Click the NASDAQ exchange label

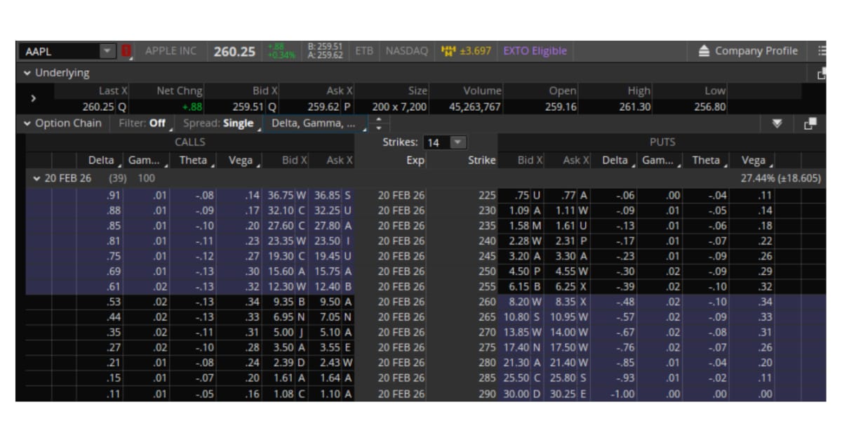tap(406, 51)
